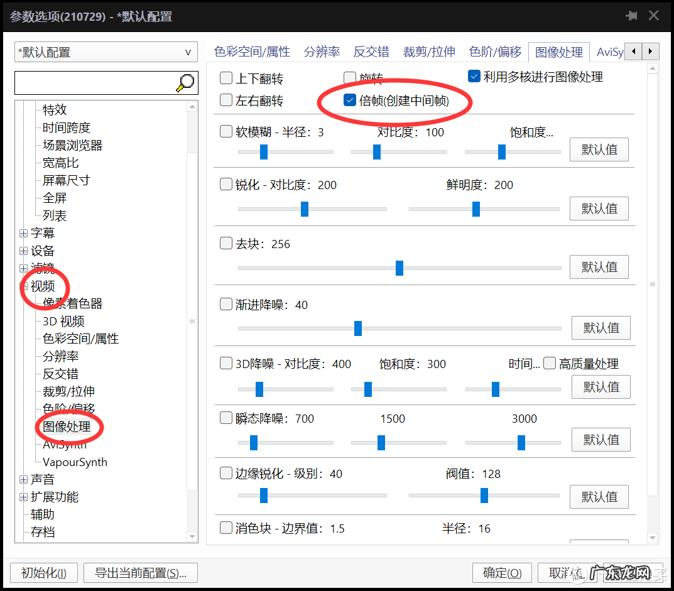Image resolution: width=674 pixels, height=591 pixels.
Task: Enable the 上下翻转 checkbox
Action: (x=226, y=78)
